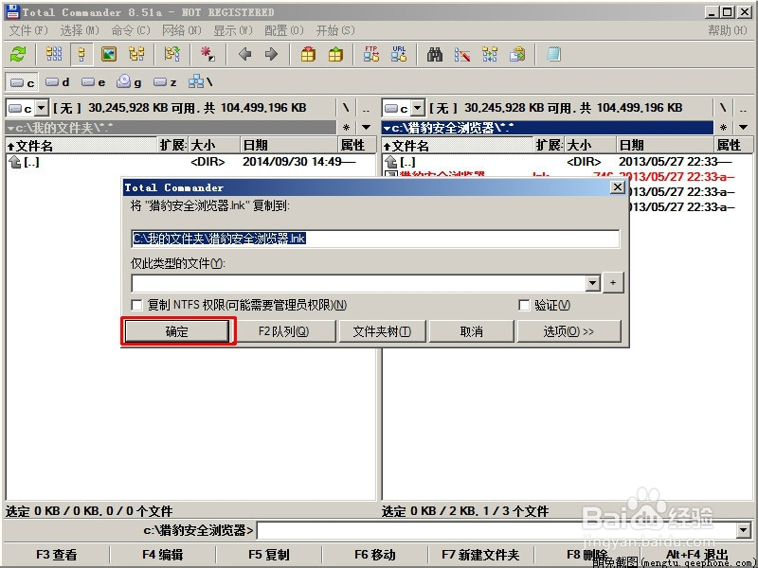Open Find files binoculars icon
Screen dimensions: 758x568
point(435,54)
